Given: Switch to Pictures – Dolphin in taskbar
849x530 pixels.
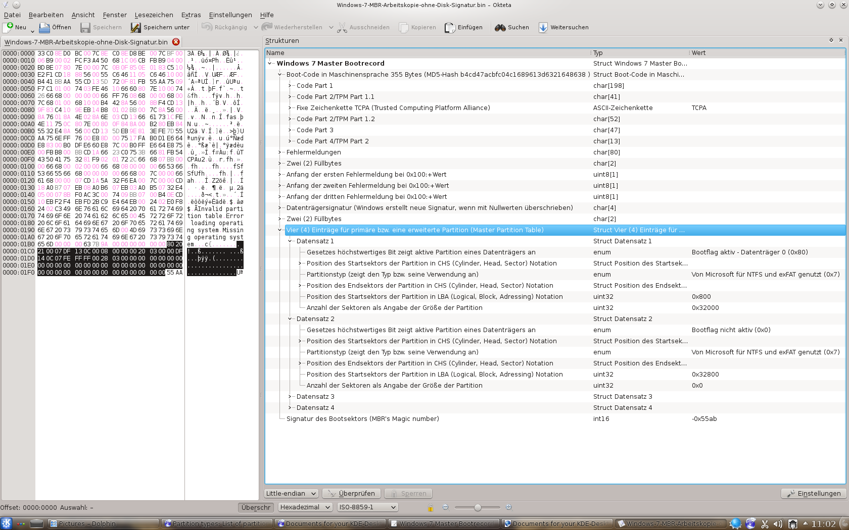Looking at the screenshot, I should pos(103,524).
